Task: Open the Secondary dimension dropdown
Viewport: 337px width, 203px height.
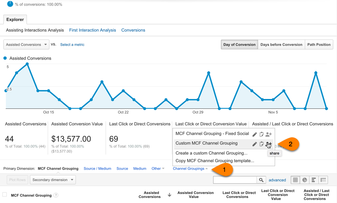Action: (53, 180)
